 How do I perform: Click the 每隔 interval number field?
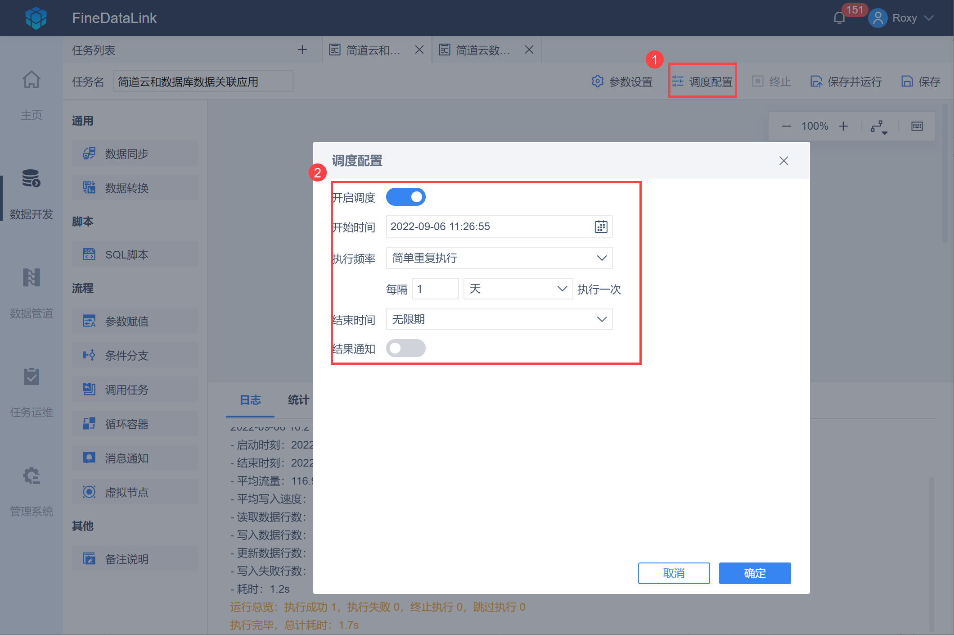435,289
